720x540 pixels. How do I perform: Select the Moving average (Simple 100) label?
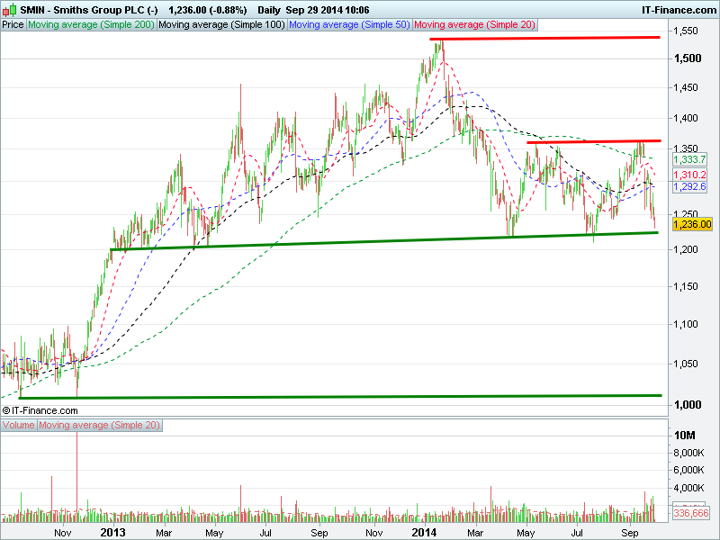coord(221,25)
